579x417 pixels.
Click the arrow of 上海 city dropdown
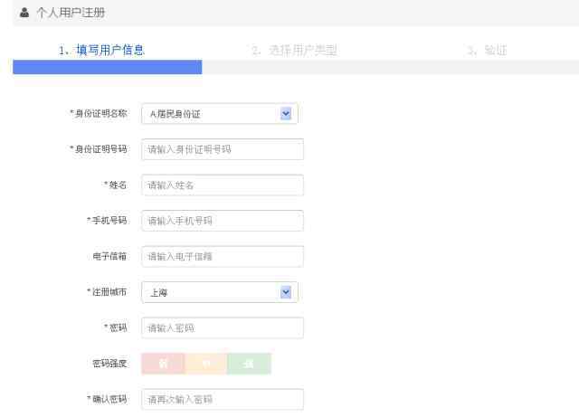coord(286,292)
